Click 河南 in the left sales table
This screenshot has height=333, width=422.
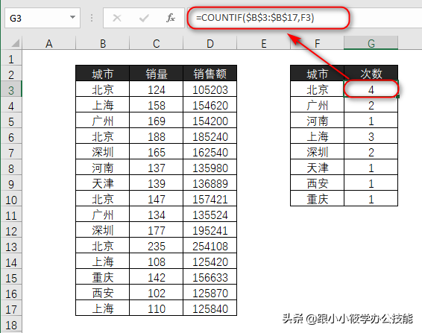click(x=103, y=168)
